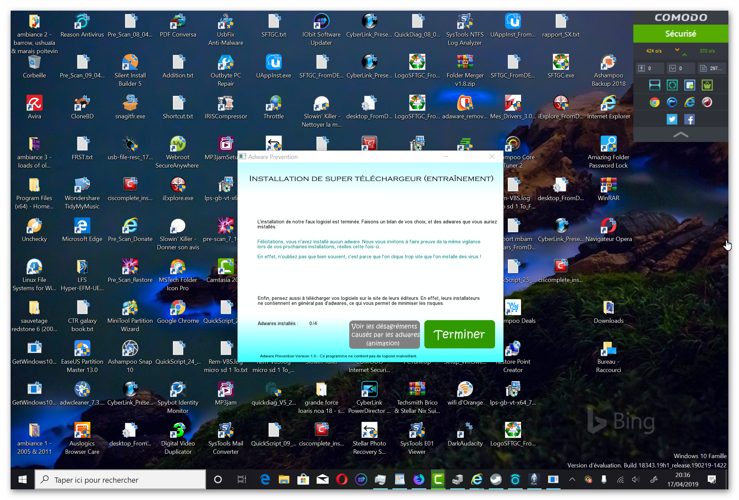Select the DarkAudacity desktop icon
This screenshot has width=739, height=500.
click(465, 435)
